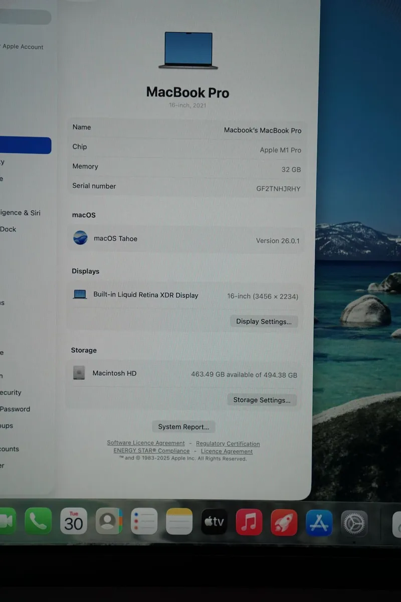Click the macOS Tahoe icon

80,237
